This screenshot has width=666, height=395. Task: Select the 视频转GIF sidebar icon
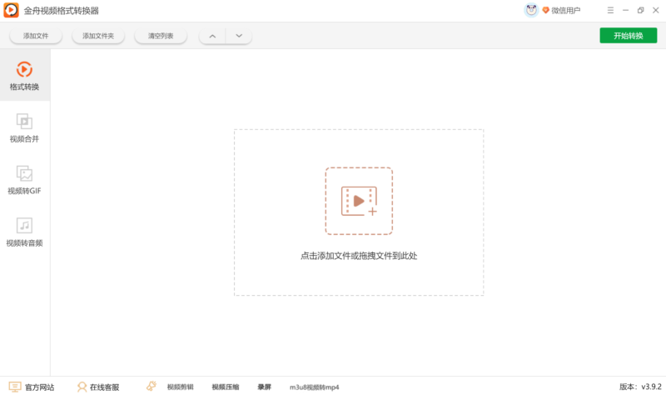pos(24,173)
